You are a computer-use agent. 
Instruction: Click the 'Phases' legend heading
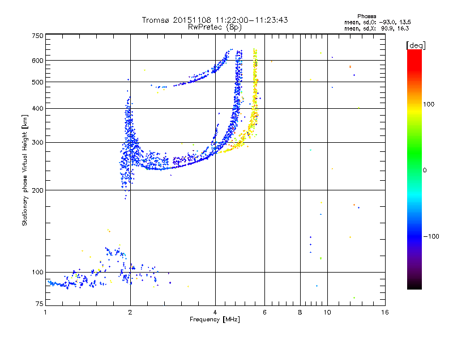click(x=366, y=16)
